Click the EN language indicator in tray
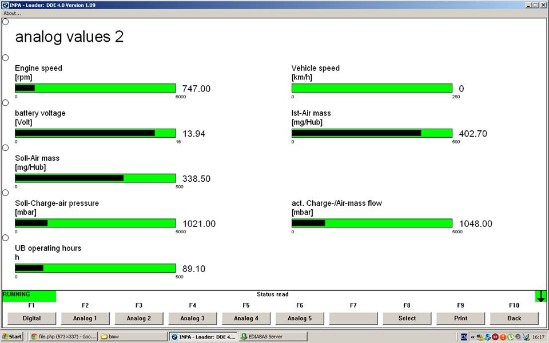Screen dimensions: 549x343 point(464,337)
